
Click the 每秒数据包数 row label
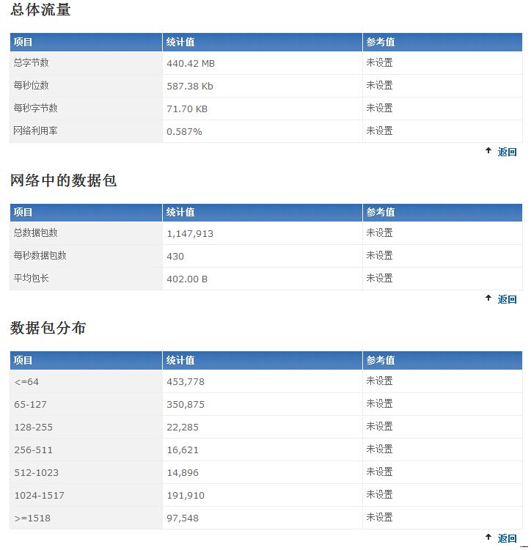coord(40,256)
